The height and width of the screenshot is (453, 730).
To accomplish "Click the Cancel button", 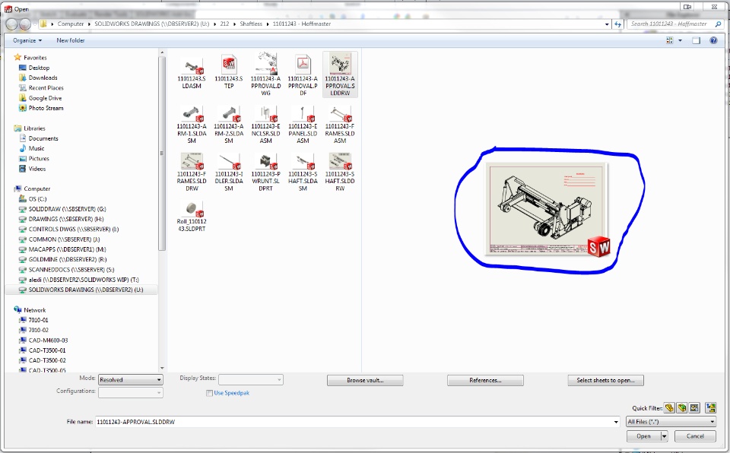I will point(695,436).
